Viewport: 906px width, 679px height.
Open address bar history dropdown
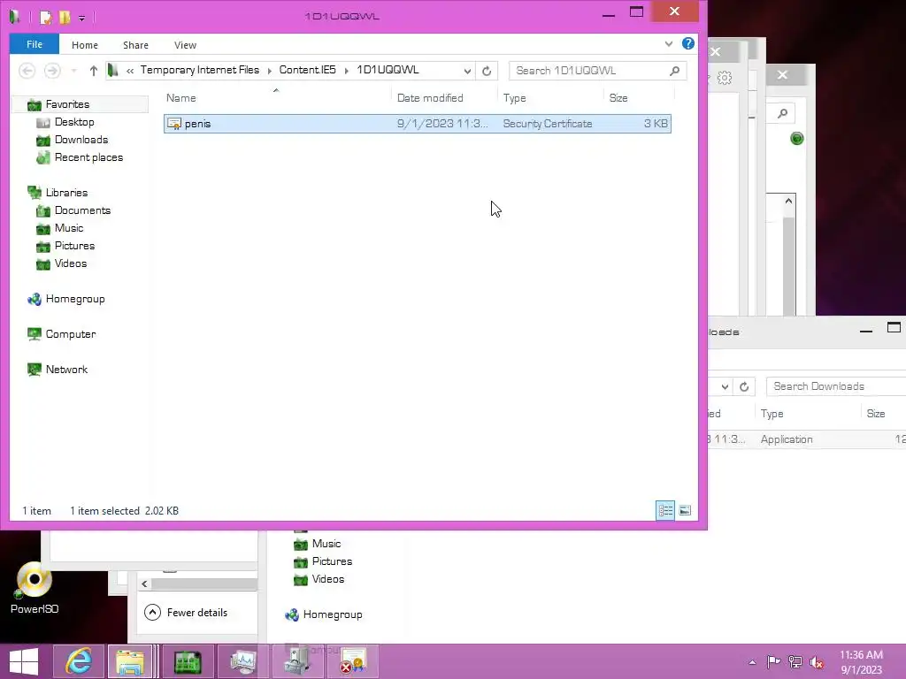[x=467, y=71]
